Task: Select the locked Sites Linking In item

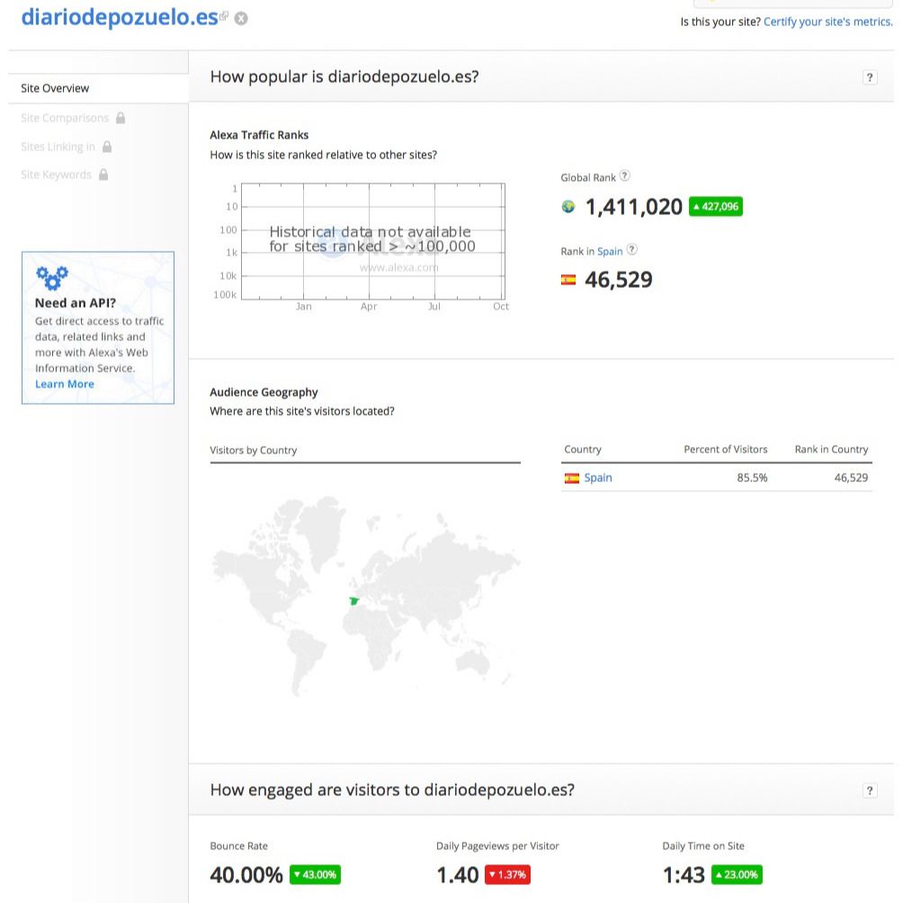Action: (58, 147)
